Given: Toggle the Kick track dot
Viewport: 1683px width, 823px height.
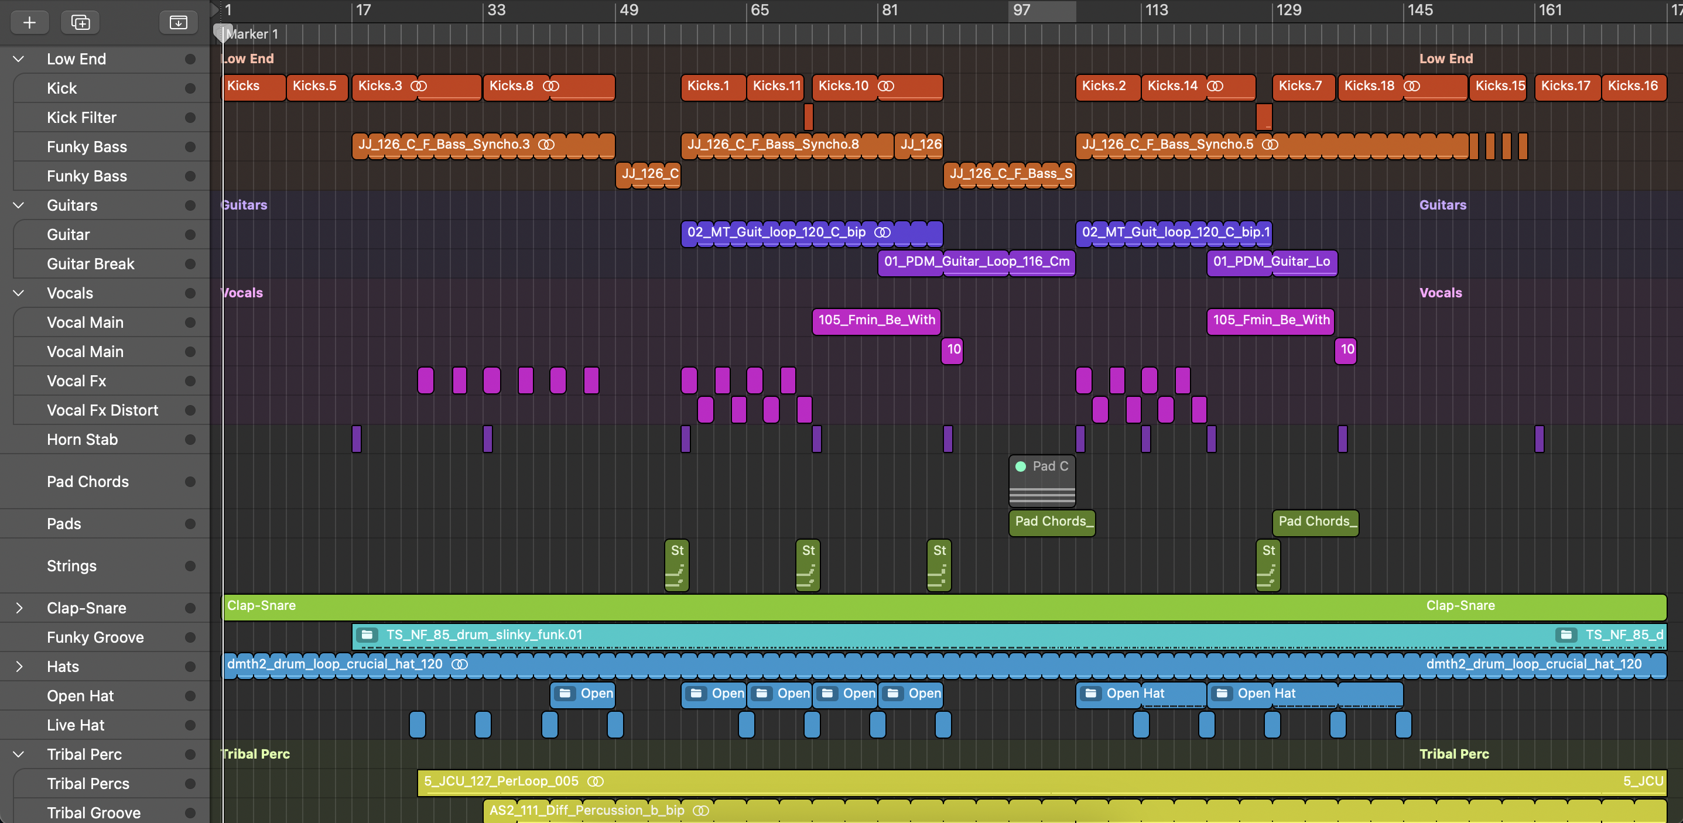Looking at the screenshot, I should (190, 89).
